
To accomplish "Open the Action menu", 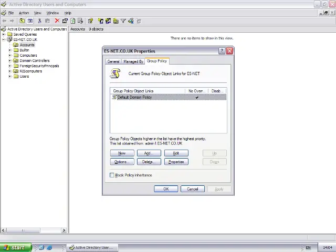I will [x=24, y=13].
